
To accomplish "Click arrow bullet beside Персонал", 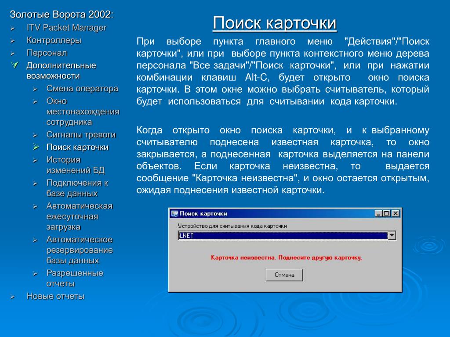I will click(x=13, y=54).
